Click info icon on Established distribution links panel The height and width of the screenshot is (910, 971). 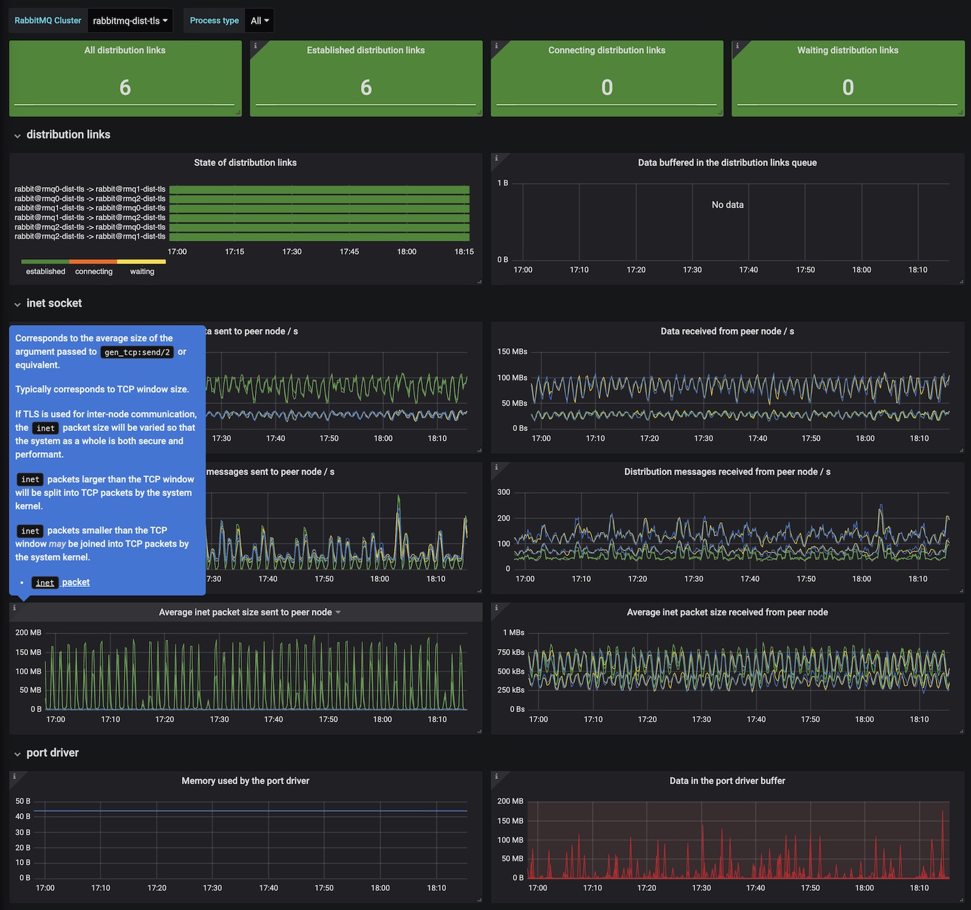point(256,46)
